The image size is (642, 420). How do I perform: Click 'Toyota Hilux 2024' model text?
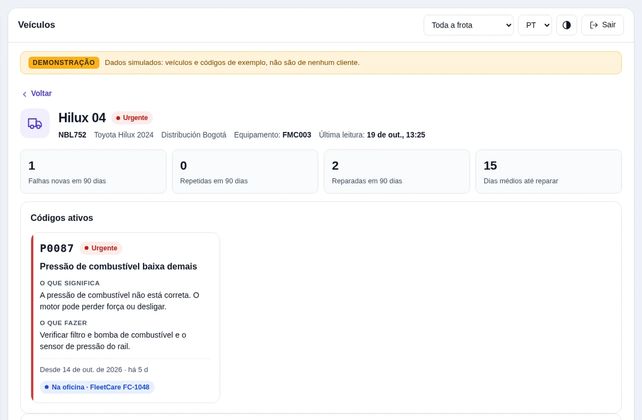123,135
